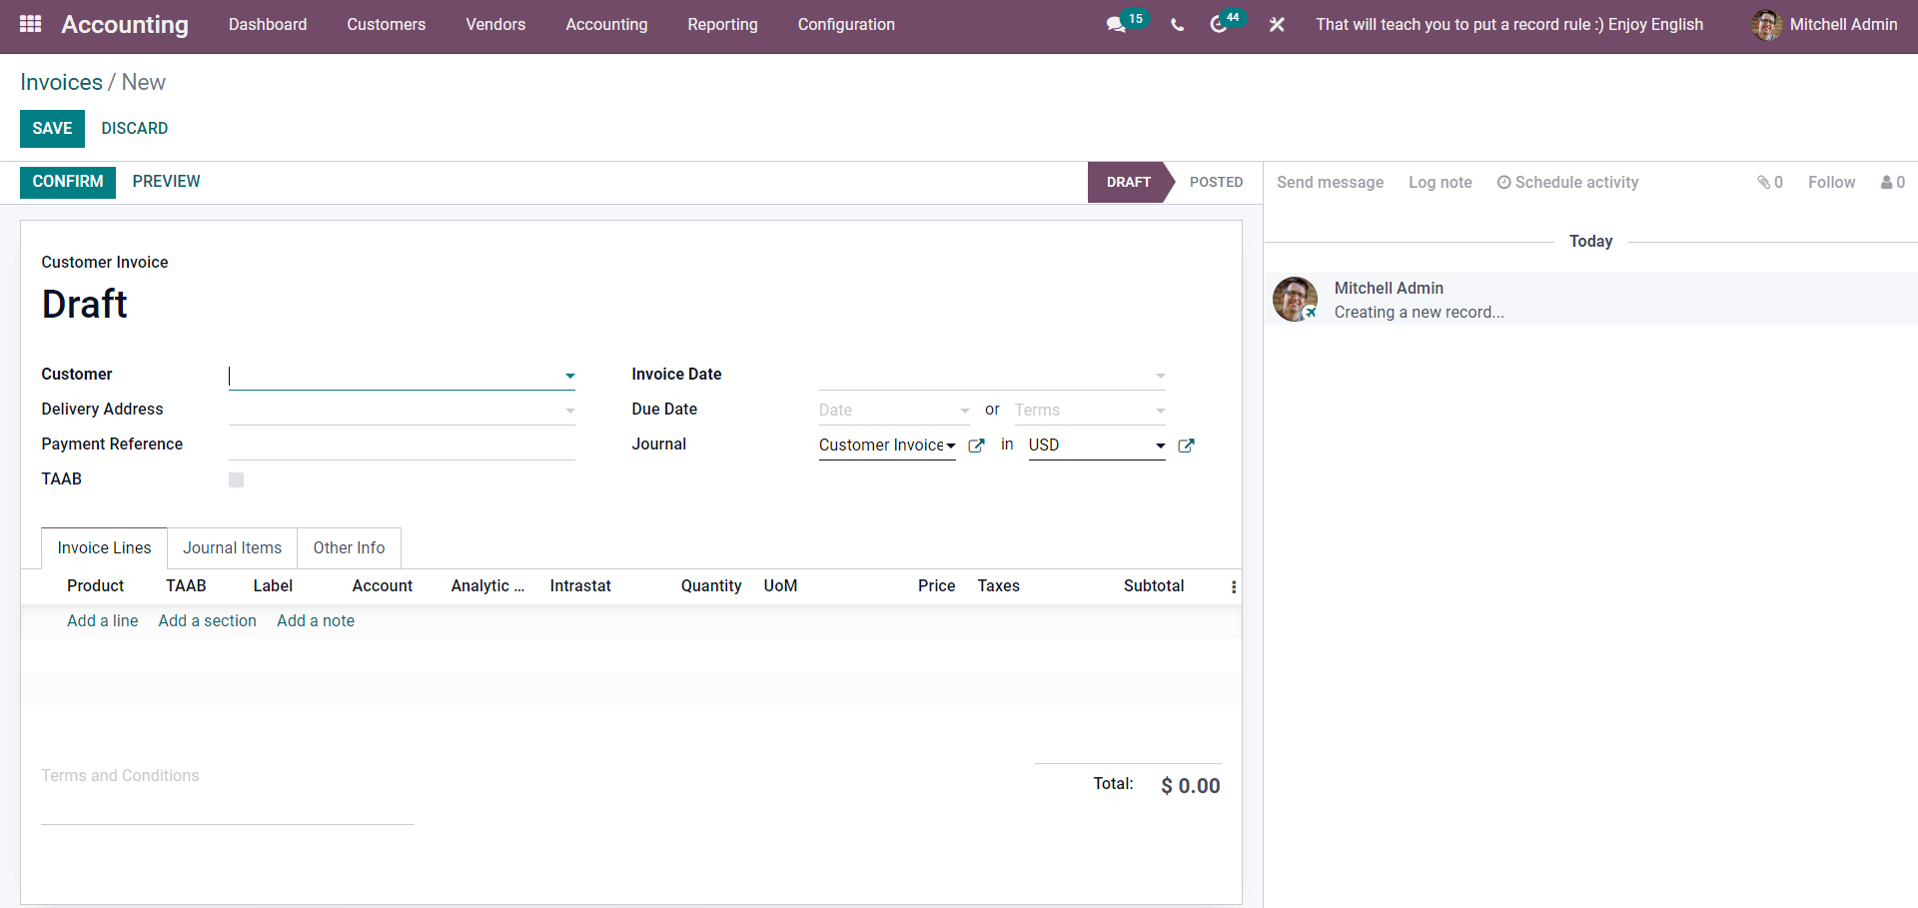1918x908 pixels.
Task: Click Add a section link
Action: pos(207,621)
